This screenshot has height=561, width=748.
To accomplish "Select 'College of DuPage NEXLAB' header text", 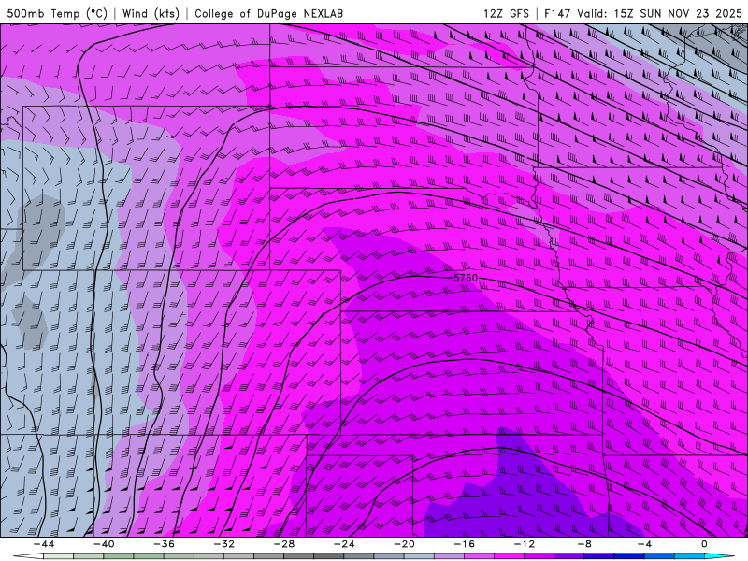I will tap(268, 13).
